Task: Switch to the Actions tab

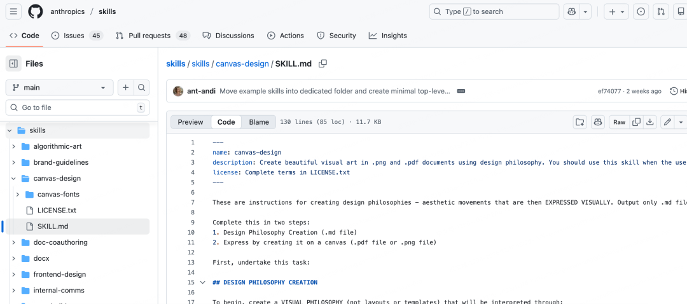Action: click(285, 36)
